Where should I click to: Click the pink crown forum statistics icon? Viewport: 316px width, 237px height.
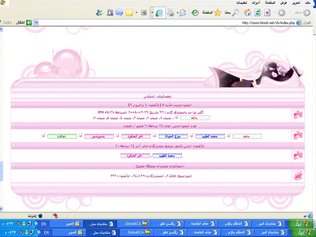(x=298, y=176)
